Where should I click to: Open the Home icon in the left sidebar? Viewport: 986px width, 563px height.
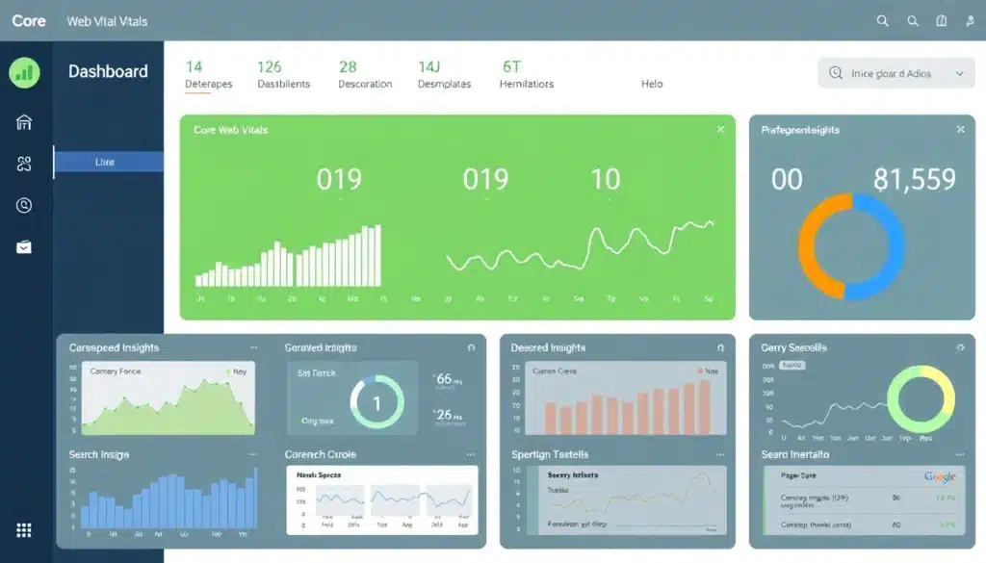click(23, 123)
